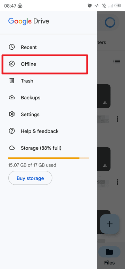125x269 pixels.
Task: Tap the Google Drive logo header
Action: pos(28,21)
